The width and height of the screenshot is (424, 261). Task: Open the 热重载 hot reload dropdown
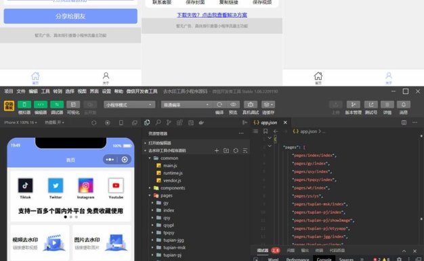[x=54, y=122]
